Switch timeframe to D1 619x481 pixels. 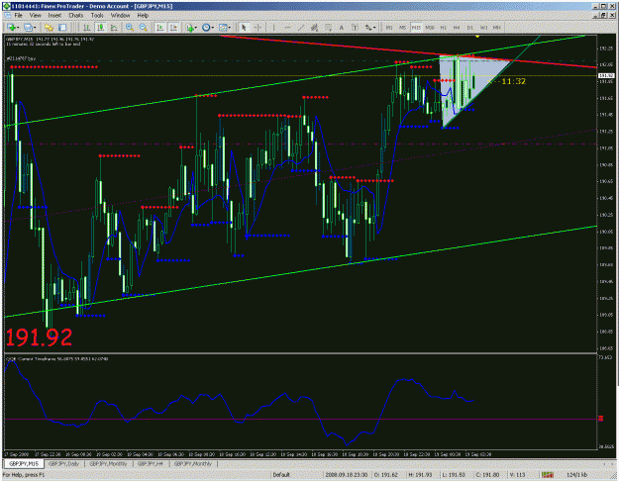point(470,28)
